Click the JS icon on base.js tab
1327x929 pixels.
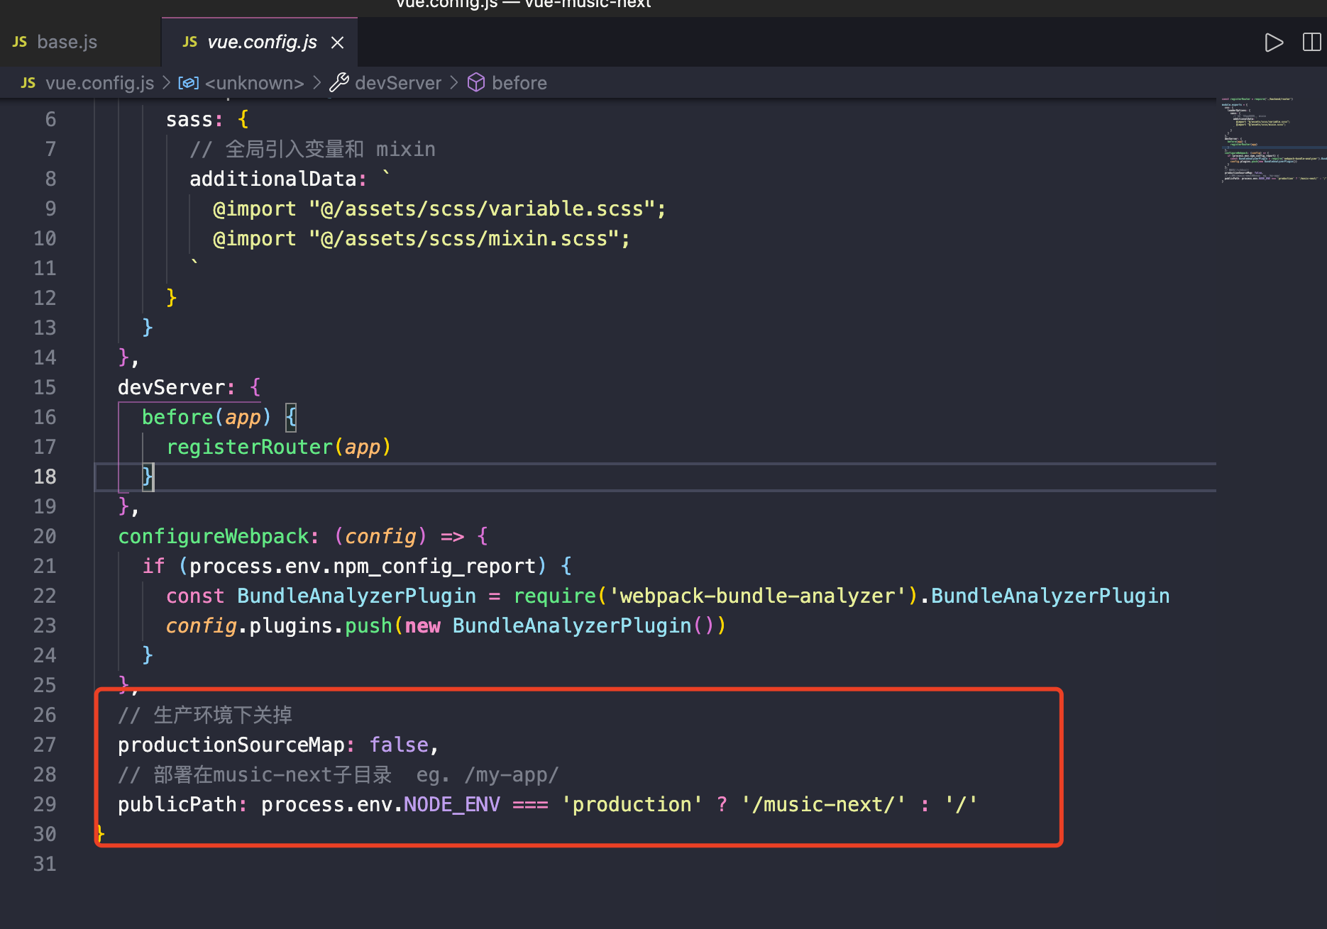[x=20, y=42]
